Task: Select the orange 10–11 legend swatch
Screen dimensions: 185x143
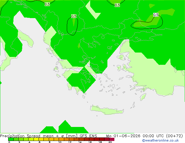Action: coord(61,139)
